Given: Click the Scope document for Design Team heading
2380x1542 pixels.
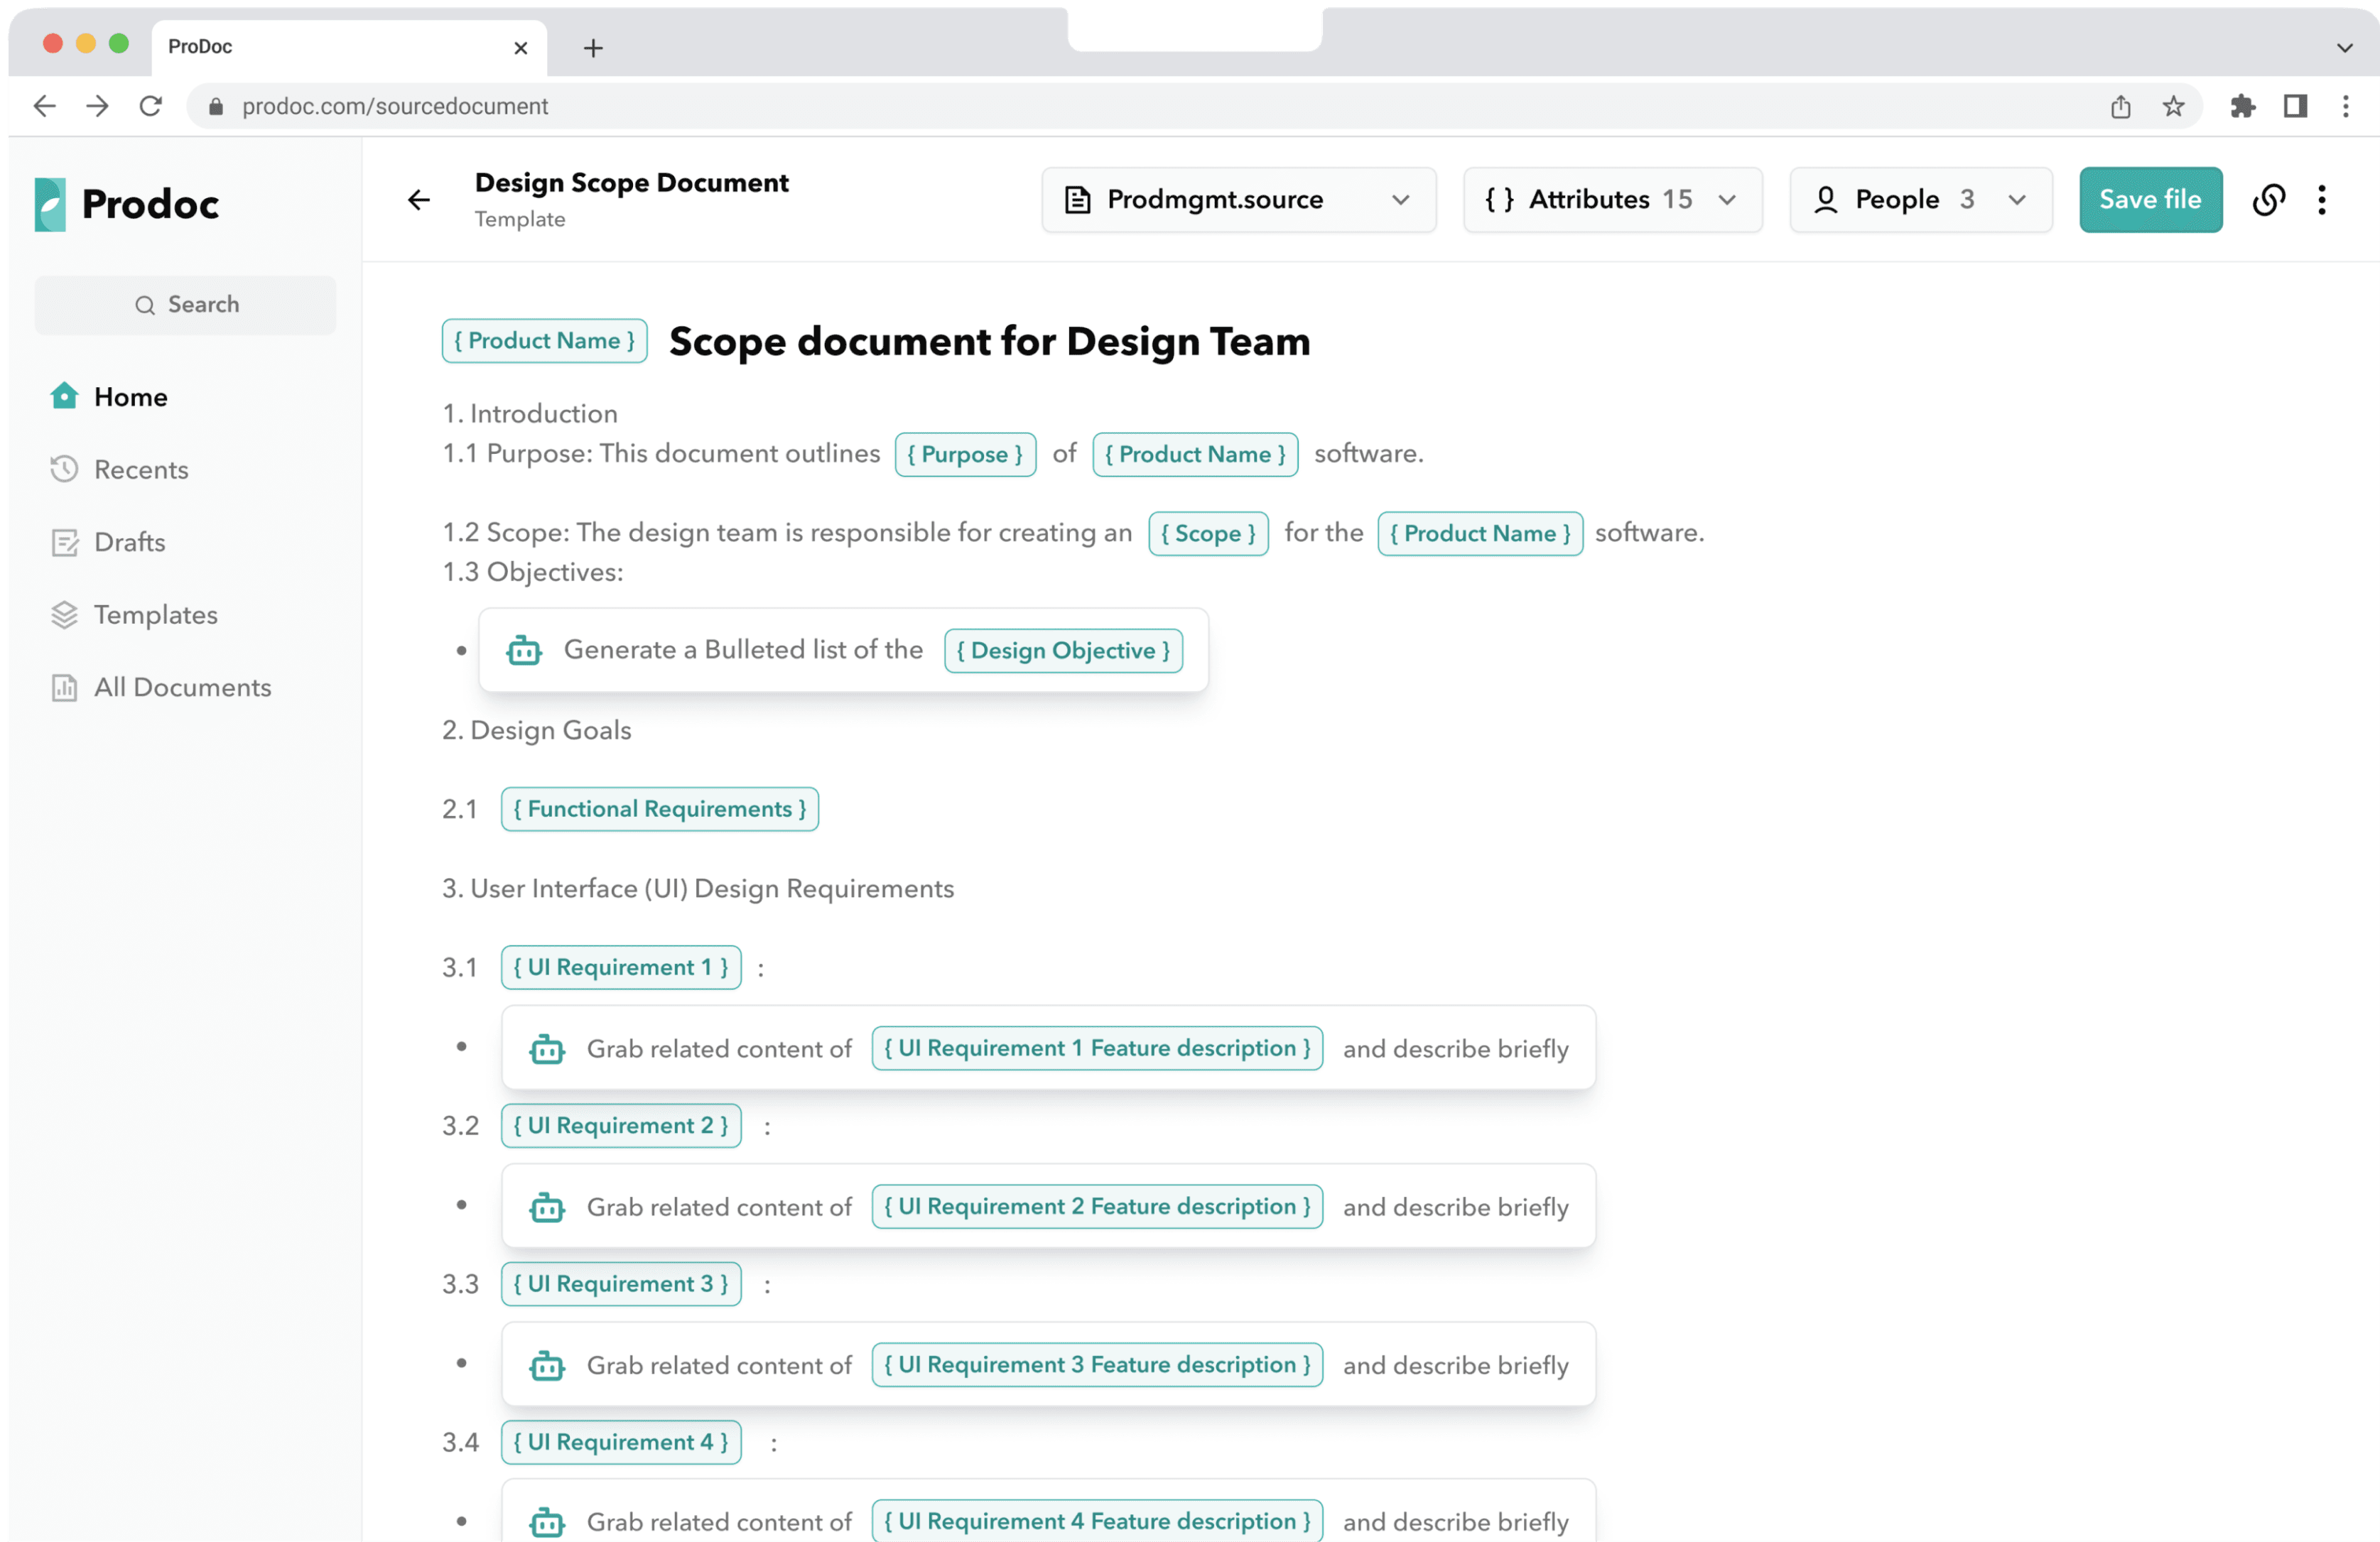Looking at the screenshot, I should click(989, 342).
